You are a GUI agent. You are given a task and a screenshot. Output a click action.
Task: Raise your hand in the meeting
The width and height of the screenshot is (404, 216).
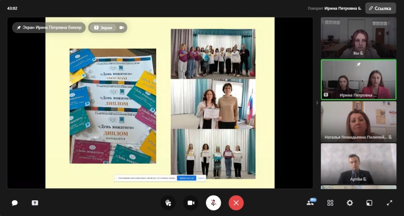[168, 203]
